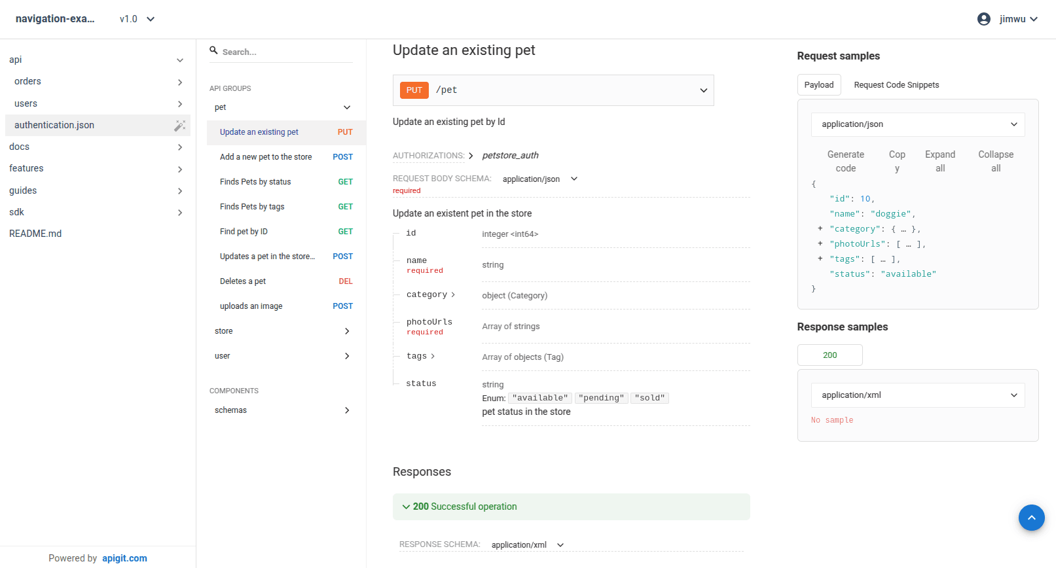Focus the Search input field
This screenshot has height=568, width=1056.
click(287, 52)
